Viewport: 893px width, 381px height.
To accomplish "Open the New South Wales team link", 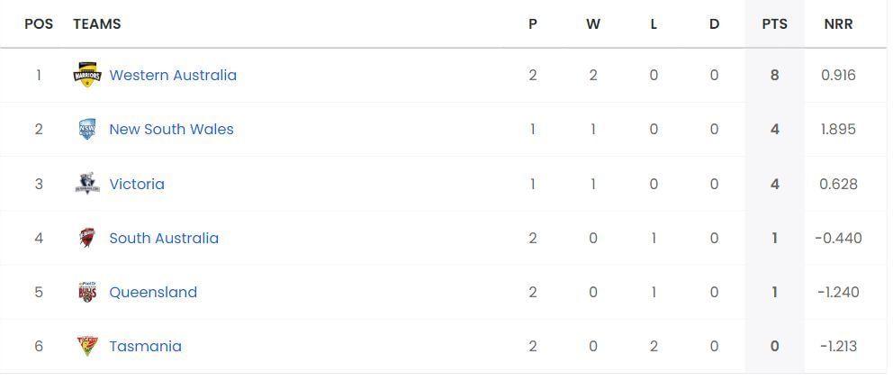I will pyautogui.click(x=171, y=130).
